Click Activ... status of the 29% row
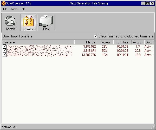 [x=149, y=47]
